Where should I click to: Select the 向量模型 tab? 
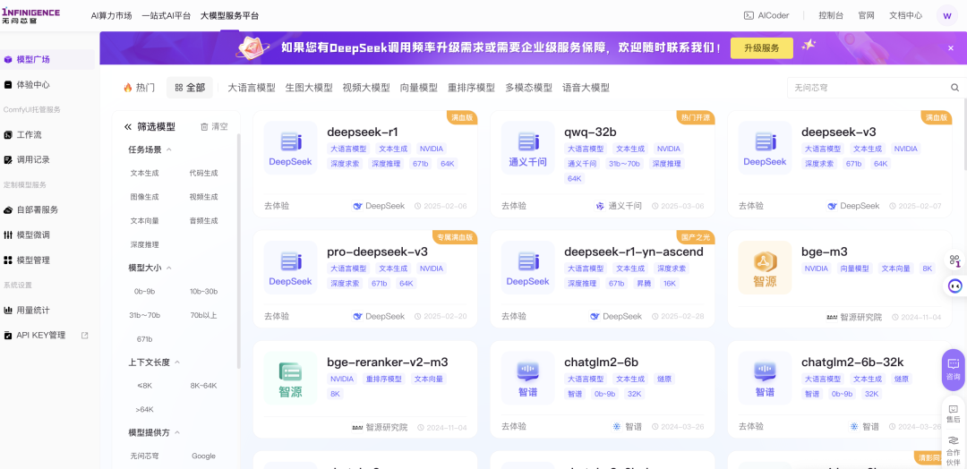419,88
